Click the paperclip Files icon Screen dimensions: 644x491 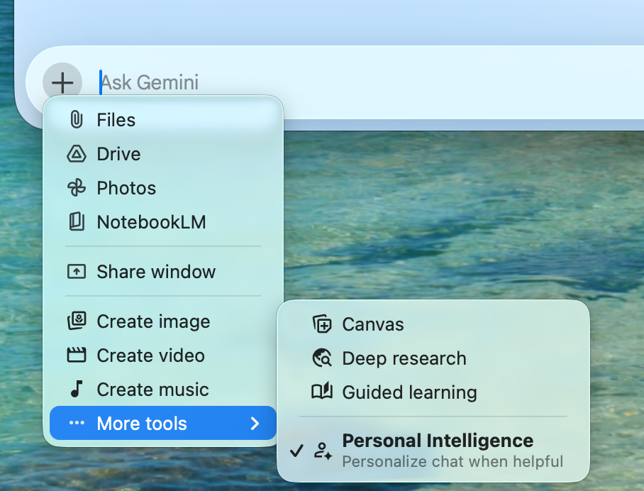(76, 120)
